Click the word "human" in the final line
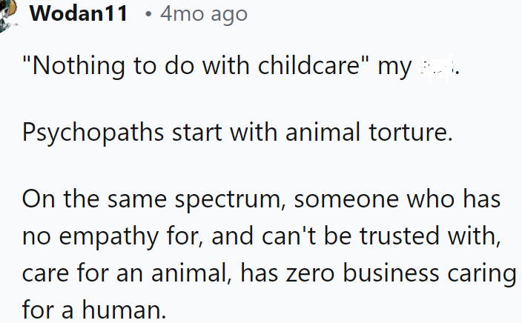522x323 pixels. [138, 310]
